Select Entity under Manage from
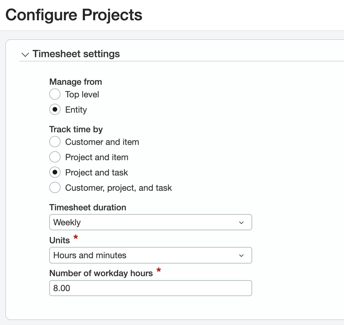This screenshot has width=344, height=325. pyautogui.click(x=55, y=109)
